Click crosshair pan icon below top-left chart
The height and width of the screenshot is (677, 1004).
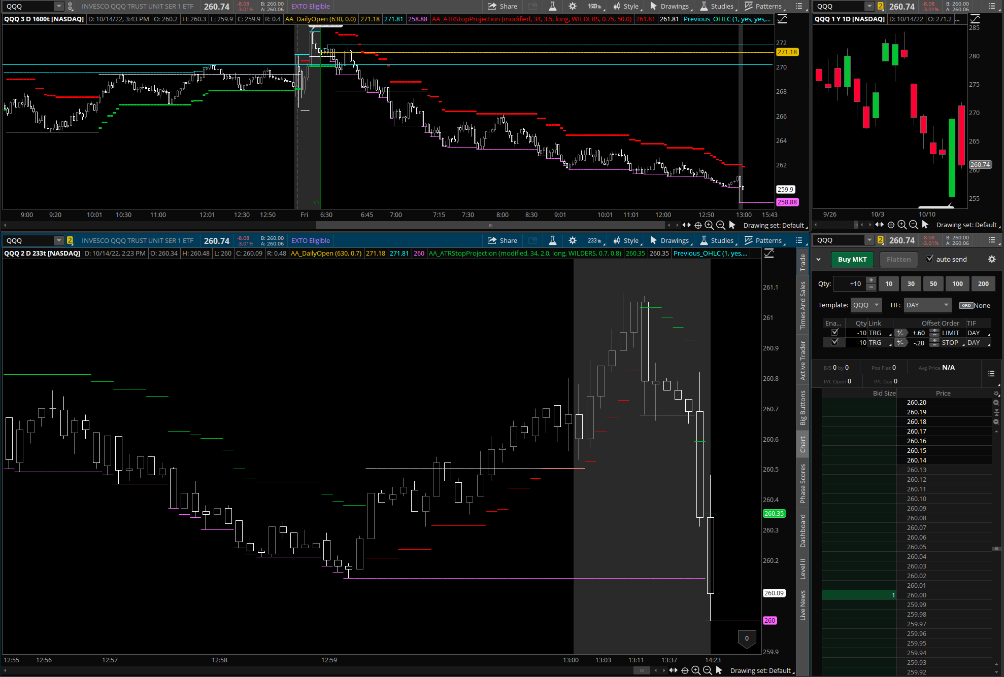(698, 225)
